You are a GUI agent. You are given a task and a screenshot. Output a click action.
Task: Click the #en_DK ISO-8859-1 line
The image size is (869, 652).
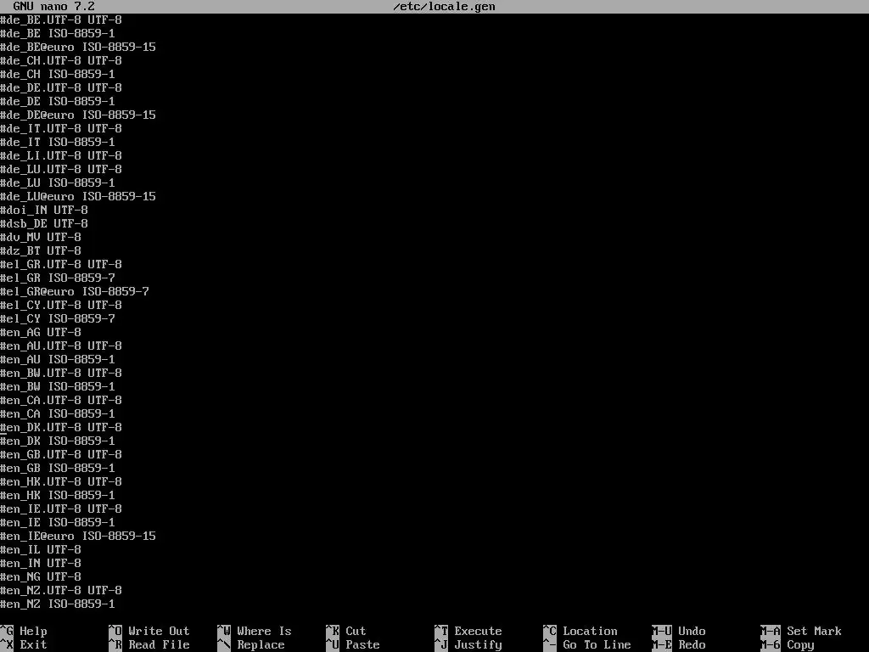coord(58,441)
